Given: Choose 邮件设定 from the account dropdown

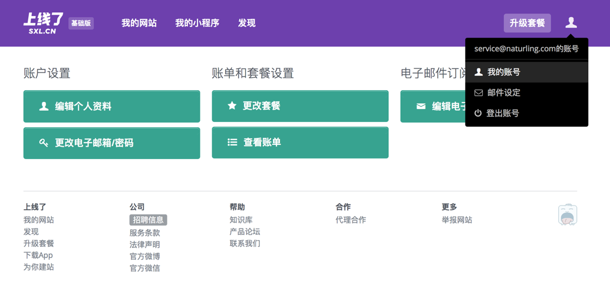Looking at the screenshot, I should [x=503, y=92].
